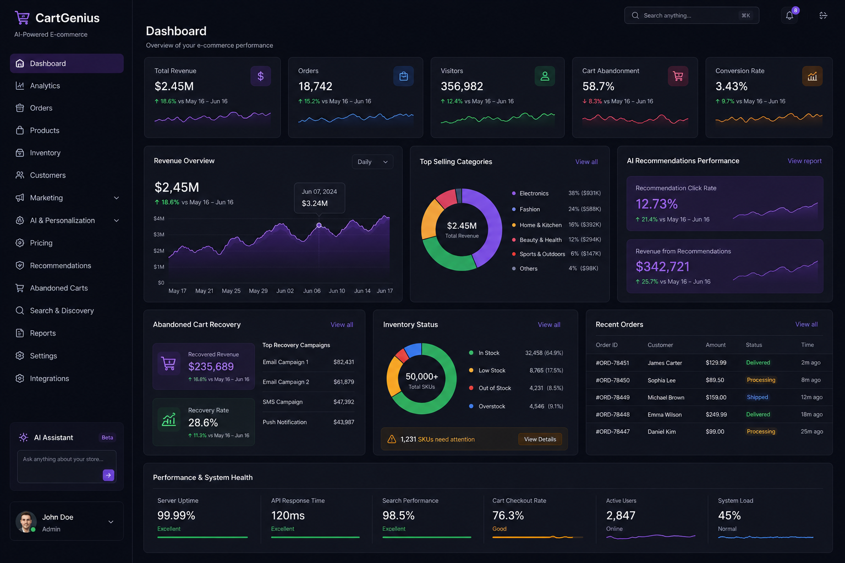Select Reports in the sidebar menu

point(67,333)
